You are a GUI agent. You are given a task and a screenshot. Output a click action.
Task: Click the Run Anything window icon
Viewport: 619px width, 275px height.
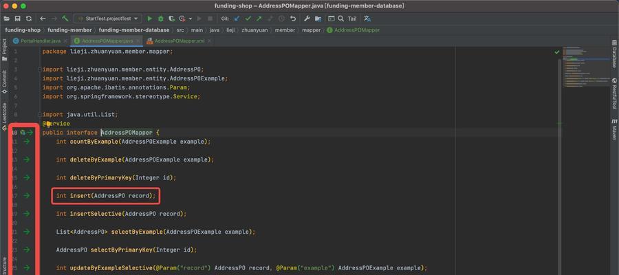click(x=331, y=19)
